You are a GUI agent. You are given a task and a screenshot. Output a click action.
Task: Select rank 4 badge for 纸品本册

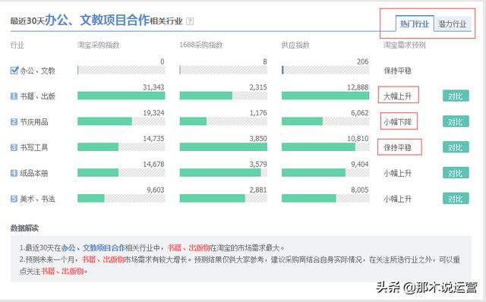pos(14,173)
